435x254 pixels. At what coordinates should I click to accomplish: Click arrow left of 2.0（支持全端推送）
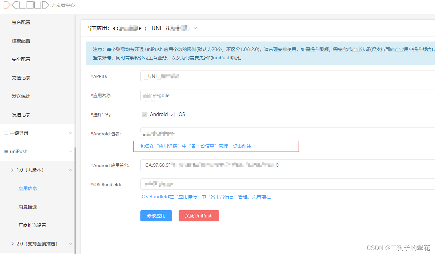tap(13, 244)
